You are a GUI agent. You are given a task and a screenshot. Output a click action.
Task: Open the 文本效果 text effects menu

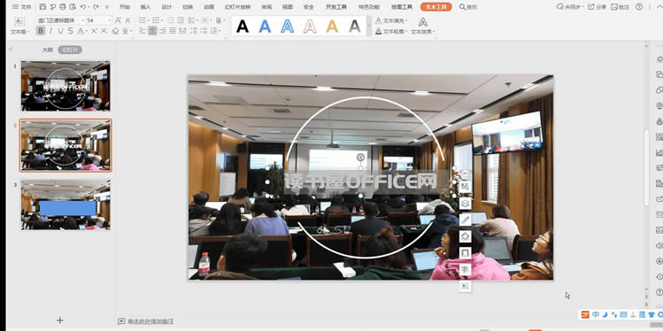tap(423, 27)
